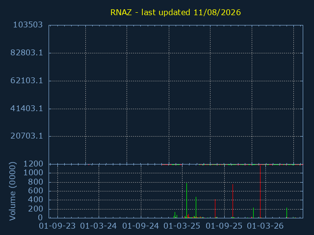Click the 1200 axis label
The height and width of the screenshot is (235, 314).
pos(33,164)
